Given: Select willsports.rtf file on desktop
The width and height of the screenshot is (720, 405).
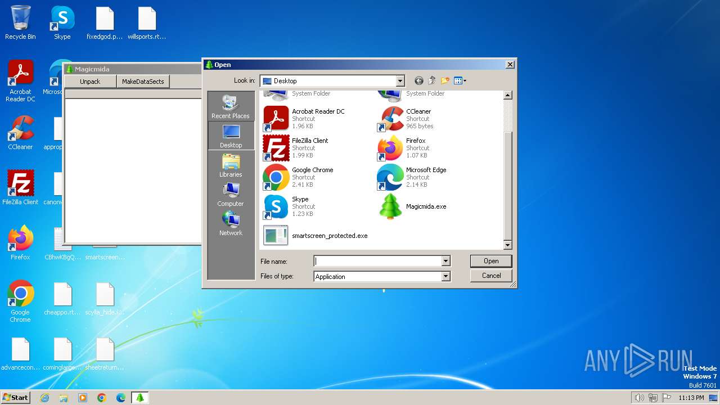Looking at the screenshot, I should (147, 22).
